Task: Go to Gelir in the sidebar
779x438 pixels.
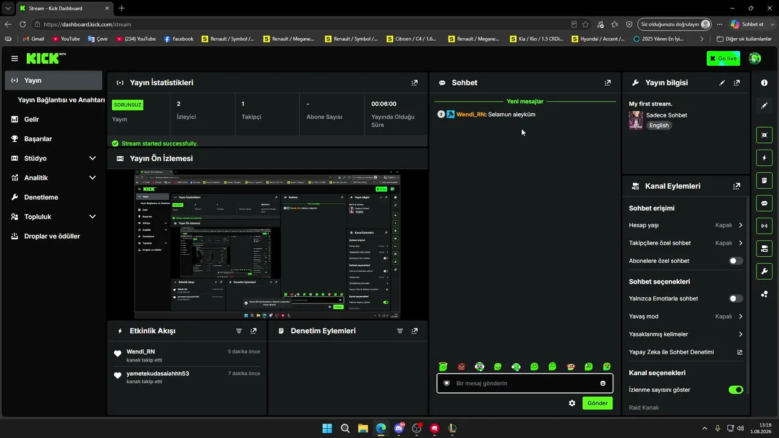Action: tap(54, 119)
